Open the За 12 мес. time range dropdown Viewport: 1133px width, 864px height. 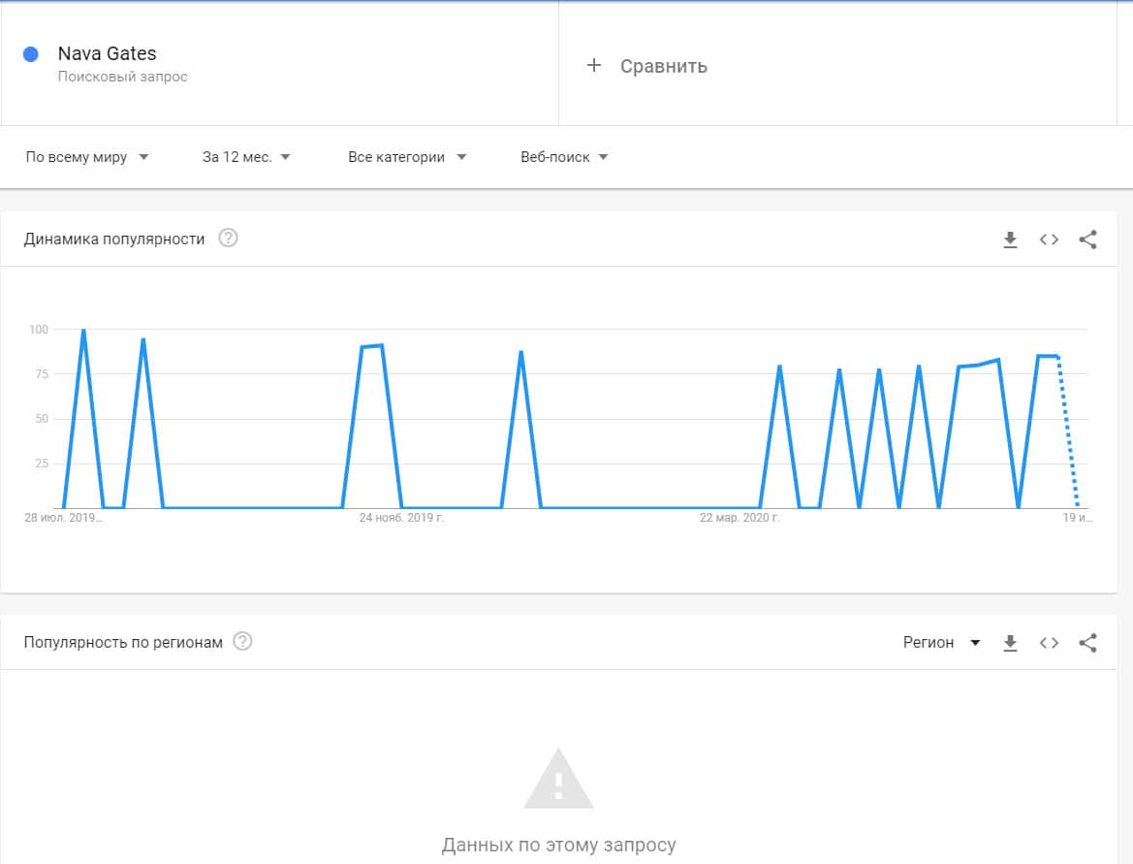tap(246, 157)
